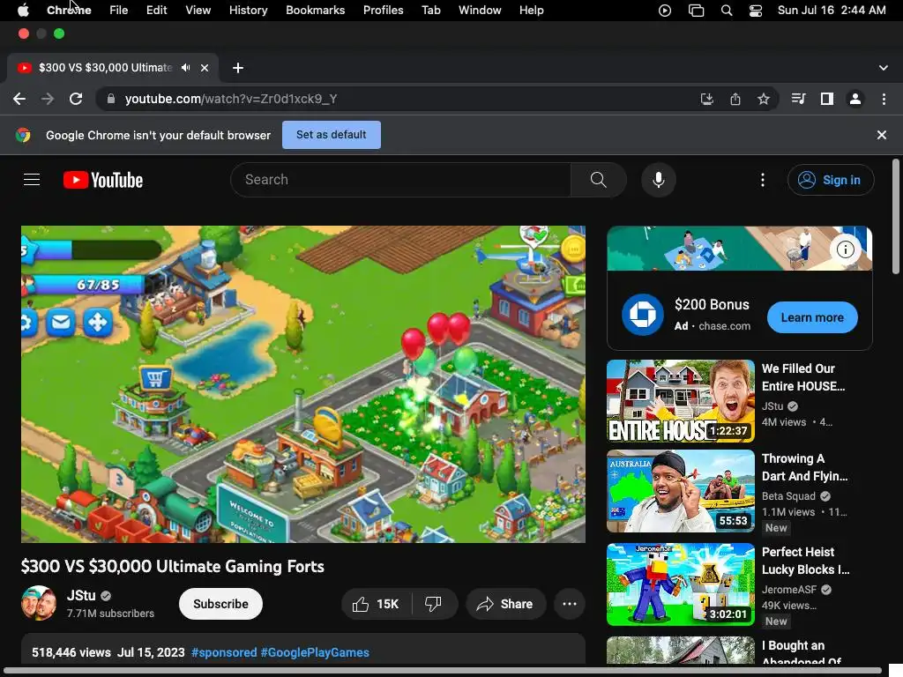This screenshot has width=903, height=677.
Task: Open the Help menu
Action: pos(531,11)
